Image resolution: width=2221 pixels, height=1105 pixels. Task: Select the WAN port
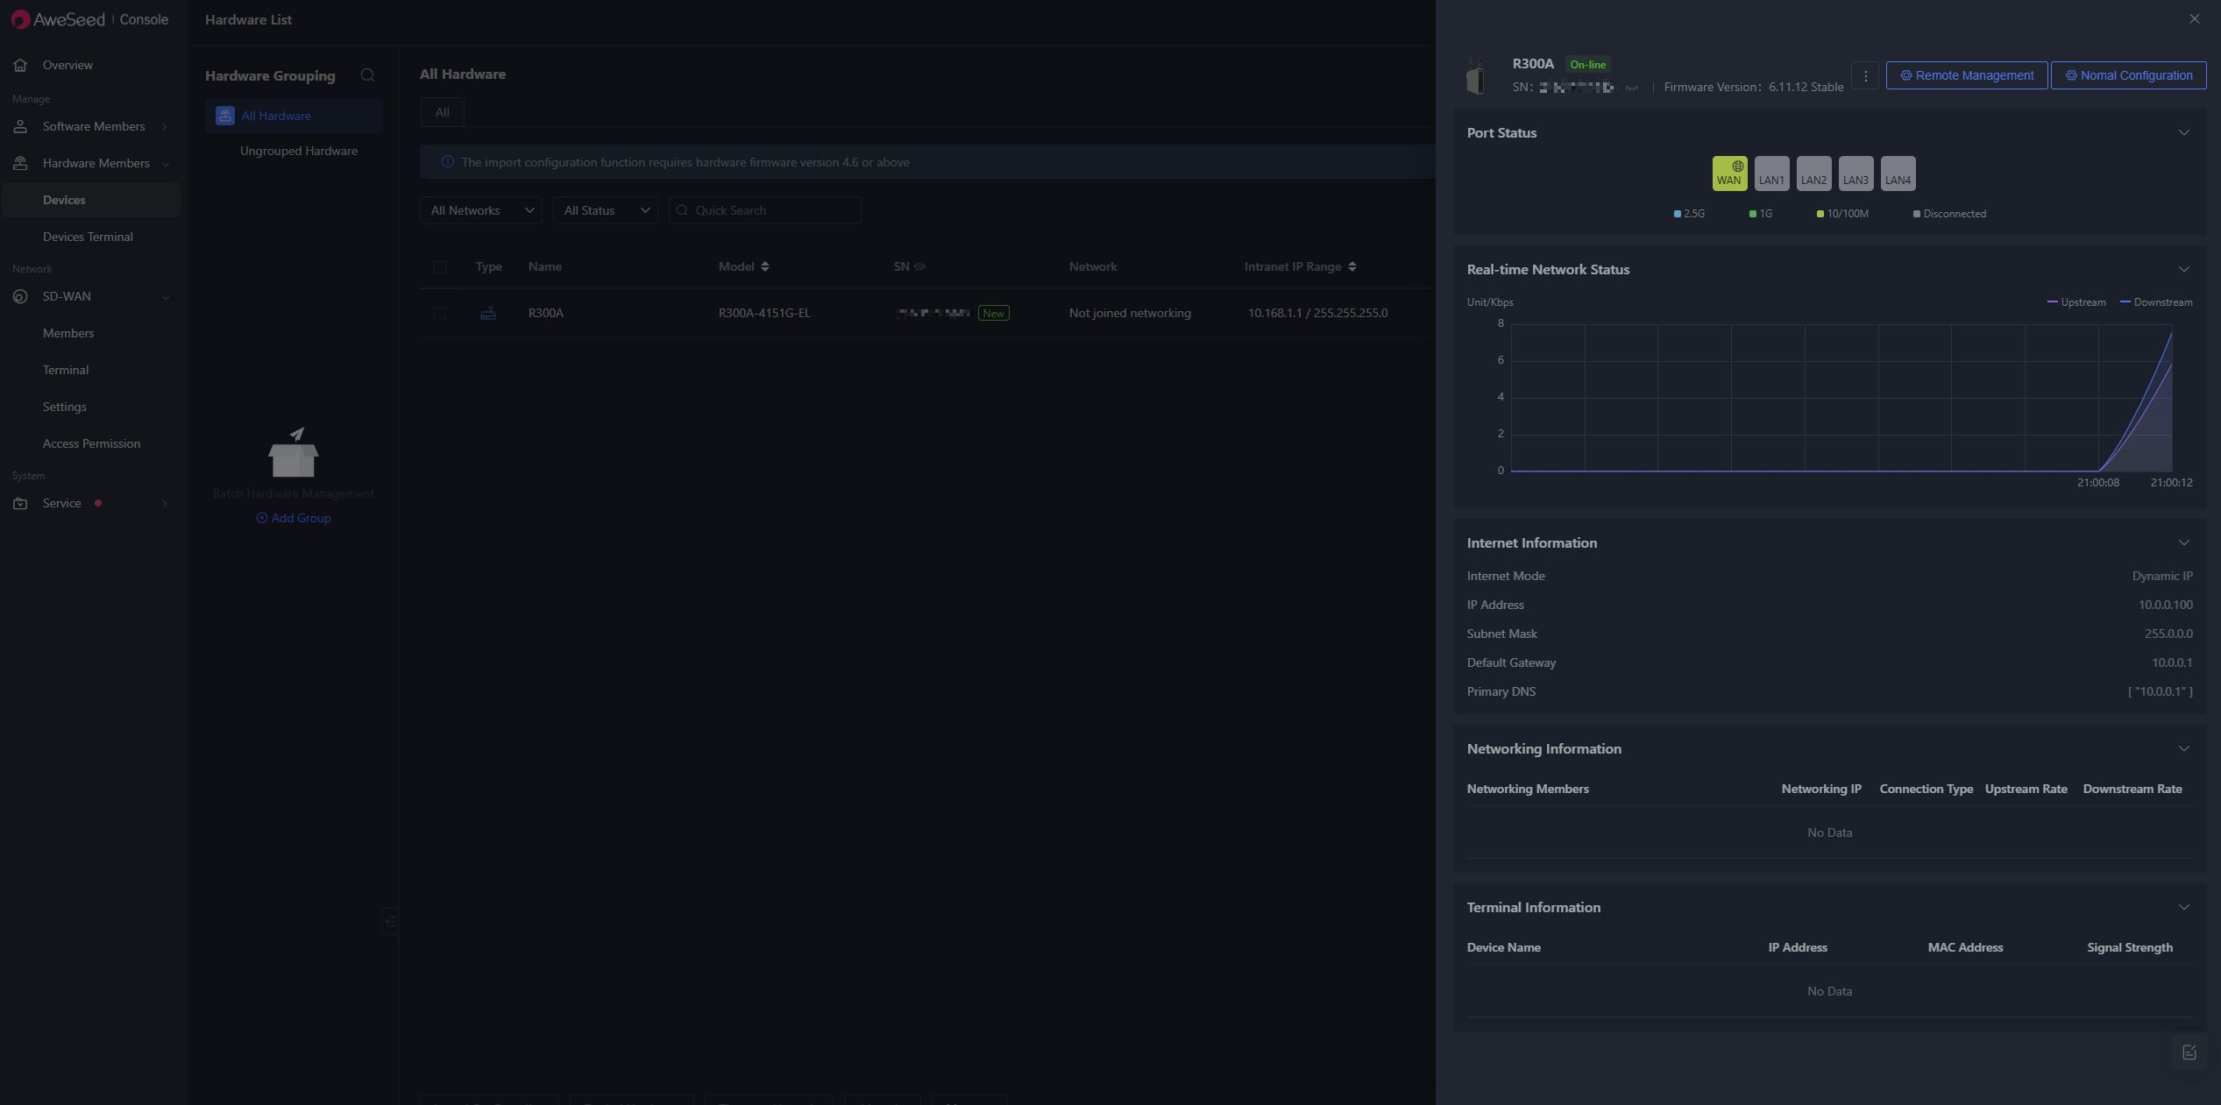[1729, 174]
